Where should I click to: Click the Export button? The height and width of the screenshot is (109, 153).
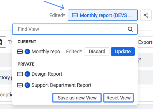pyautogui.click(x=145, y=42)
